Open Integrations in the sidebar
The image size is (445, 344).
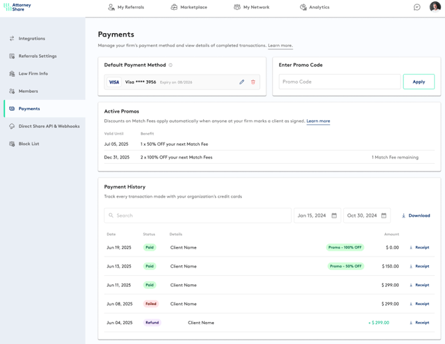32,38
